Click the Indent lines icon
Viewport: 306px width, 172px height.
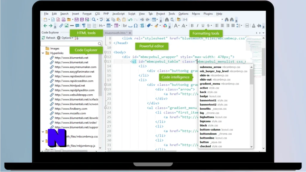[x=142, y=19]
